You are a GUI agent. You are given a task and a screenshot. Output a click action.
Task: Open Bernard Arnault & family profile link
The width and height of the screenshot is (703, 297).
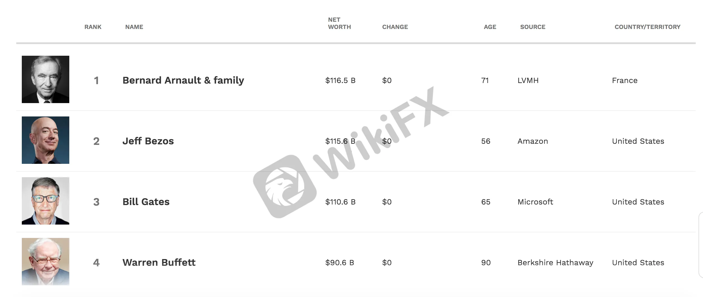(x=183, y=80)
